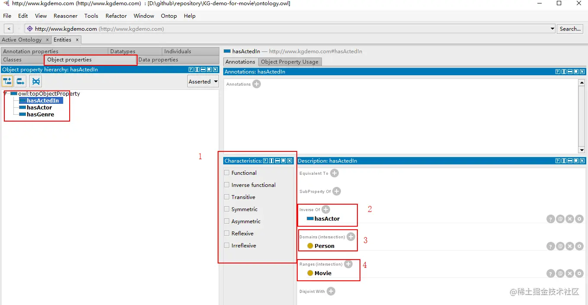
Task: Open the Datatypes tab
Action: point(135,51)
